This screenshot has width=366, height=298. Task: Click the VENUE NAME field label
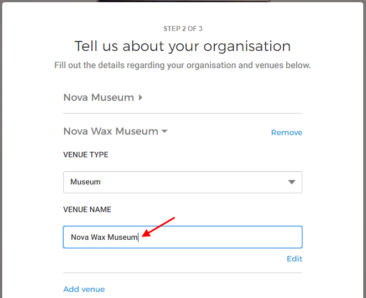pos(87,210)
